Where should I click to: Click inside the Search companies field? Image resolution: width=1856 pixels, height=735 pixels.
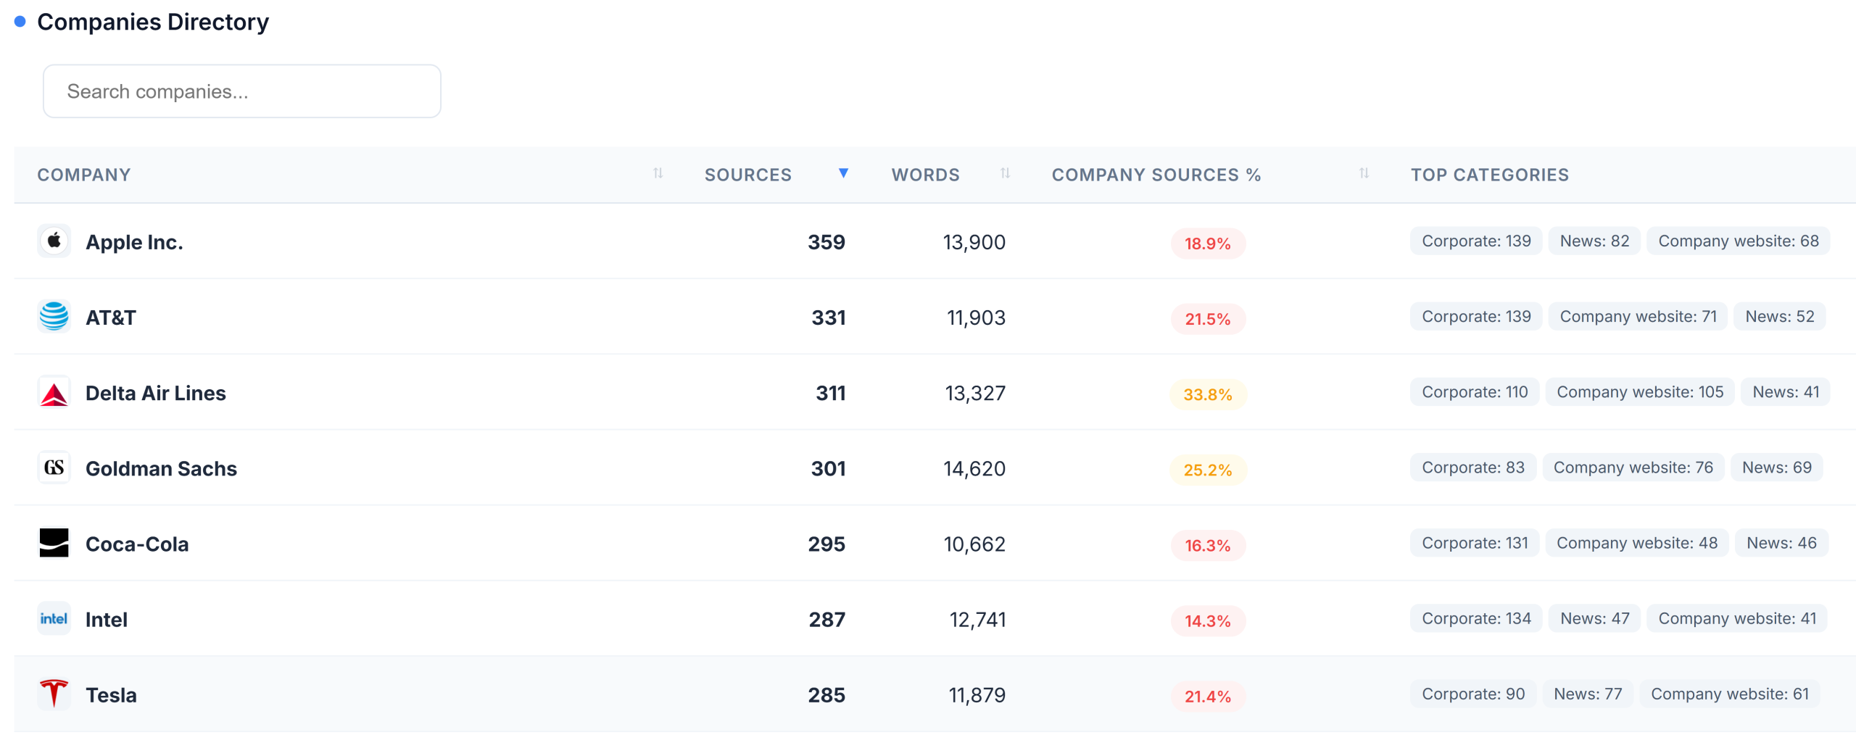tap(241, 91)
